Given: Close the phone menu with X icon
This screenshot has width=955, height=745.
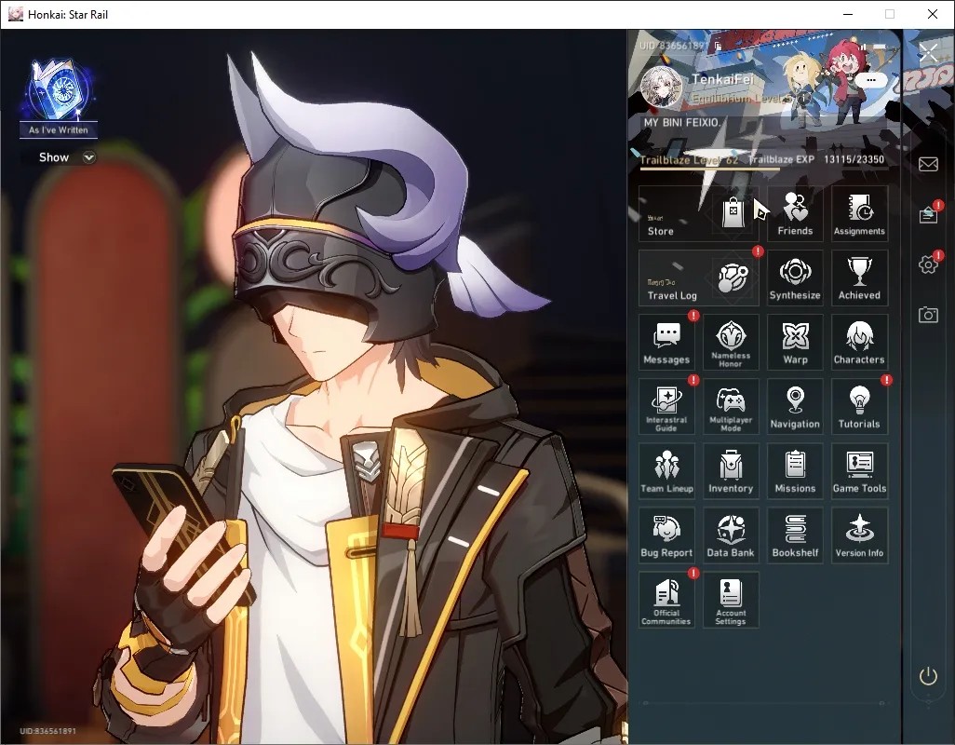Looking at the screenshot, I should pos(928,53).
